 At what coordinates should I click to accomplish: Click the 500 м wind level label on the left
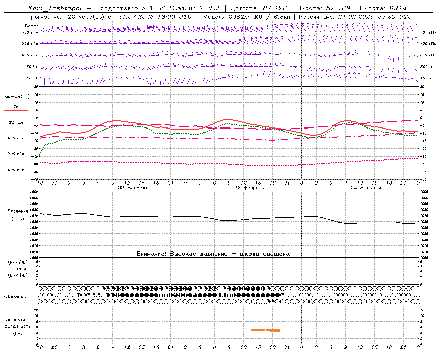33,67
